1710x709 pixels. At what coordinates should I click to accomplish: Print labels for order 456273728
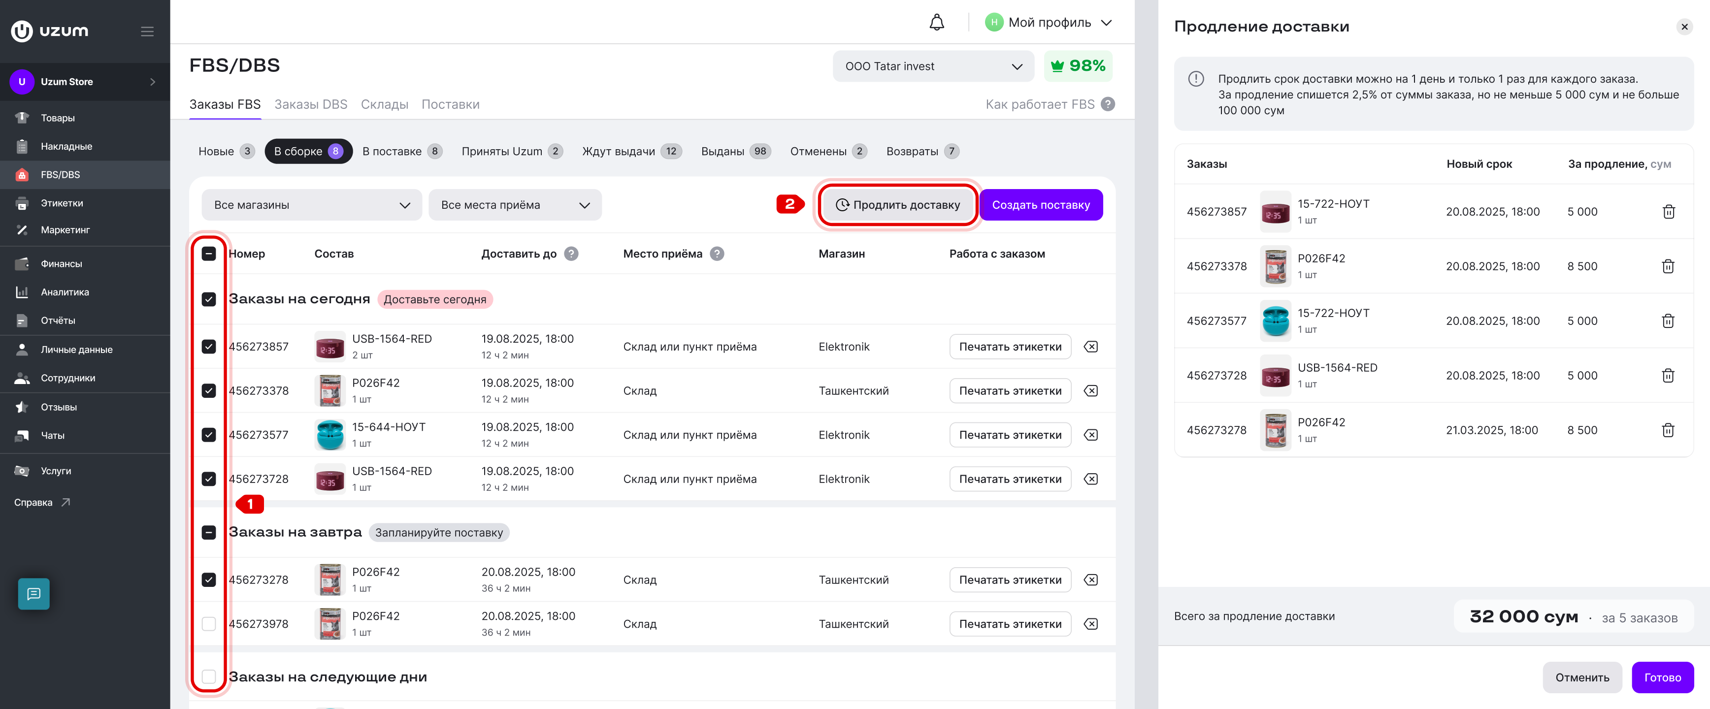click(x=1010, y=479)
